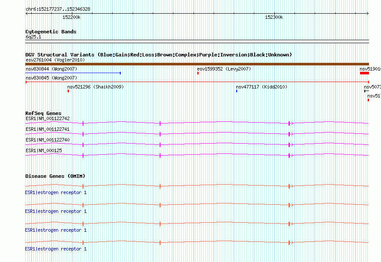Open nsv521296 (Shaikh2009) variant label

click(95, 87)
